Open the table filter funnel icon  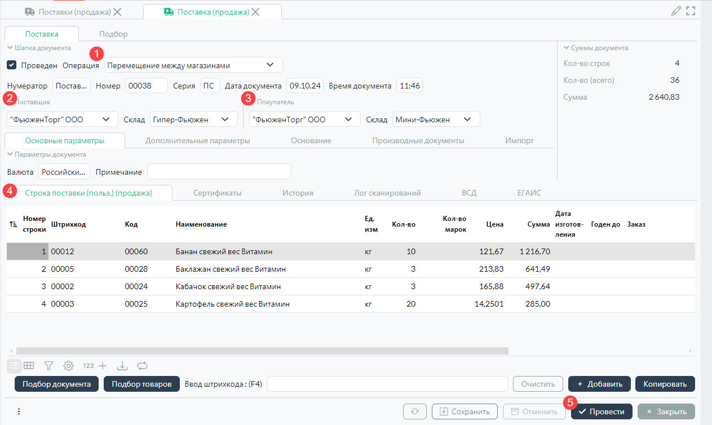(x=48, y=366)
